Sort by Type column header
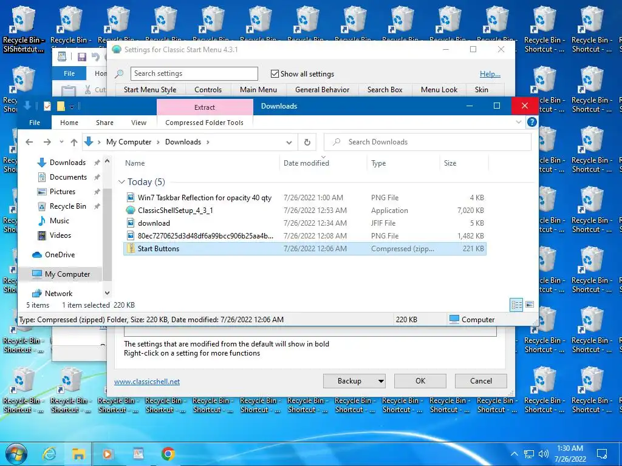Screen dimensions: 622x466 coord(378,163)
